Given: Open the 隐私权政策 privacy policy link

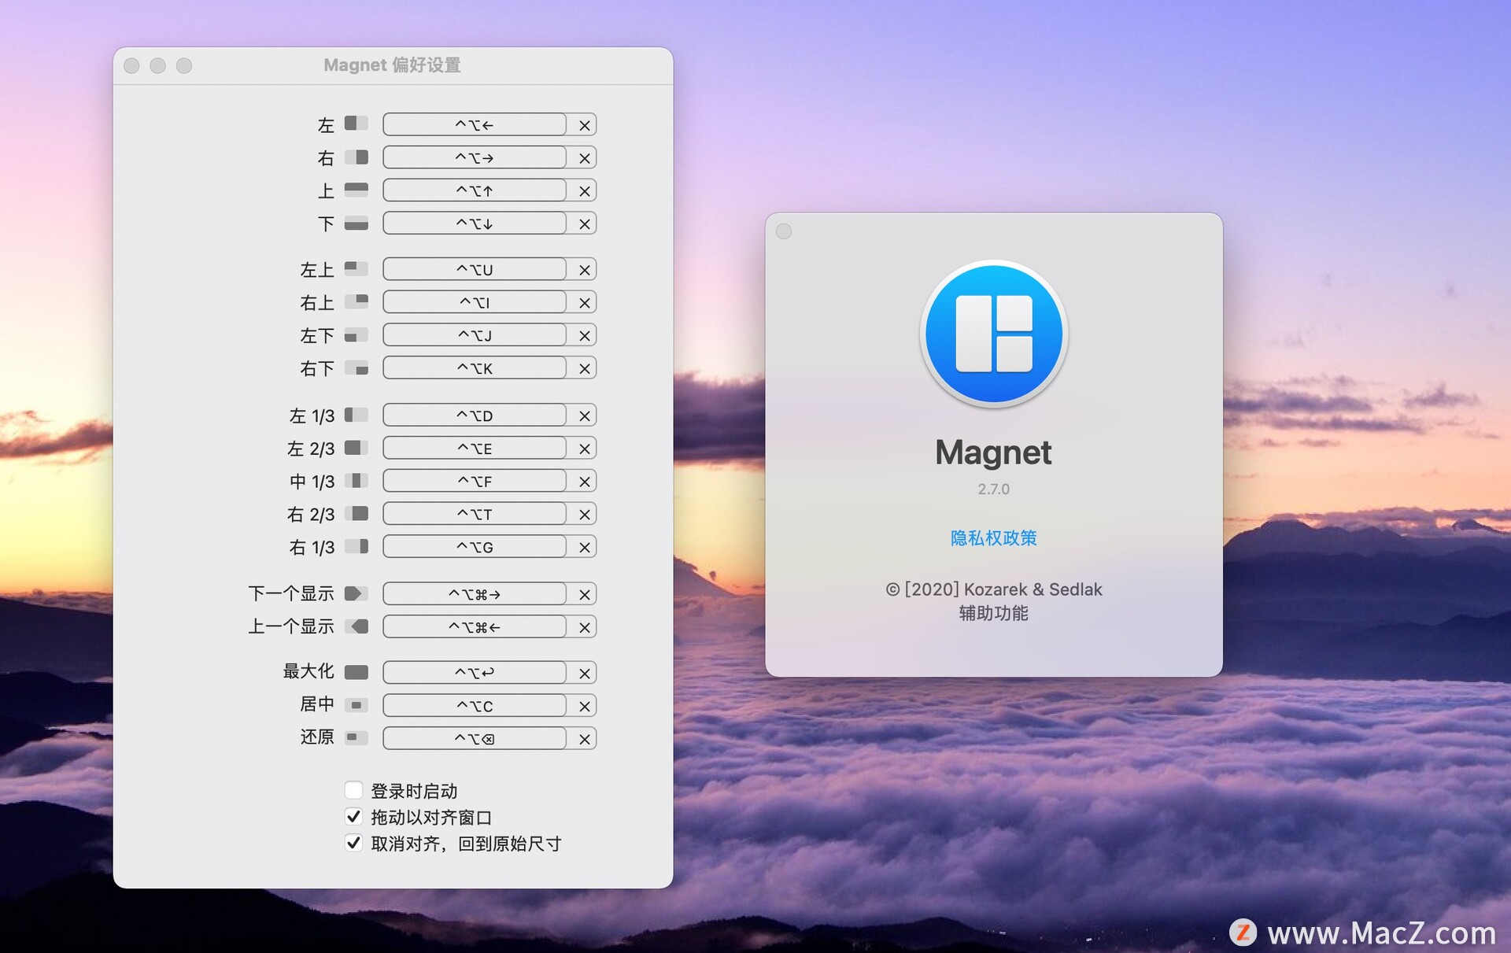Looking at the screenshot, I should [x=993, y=538].
